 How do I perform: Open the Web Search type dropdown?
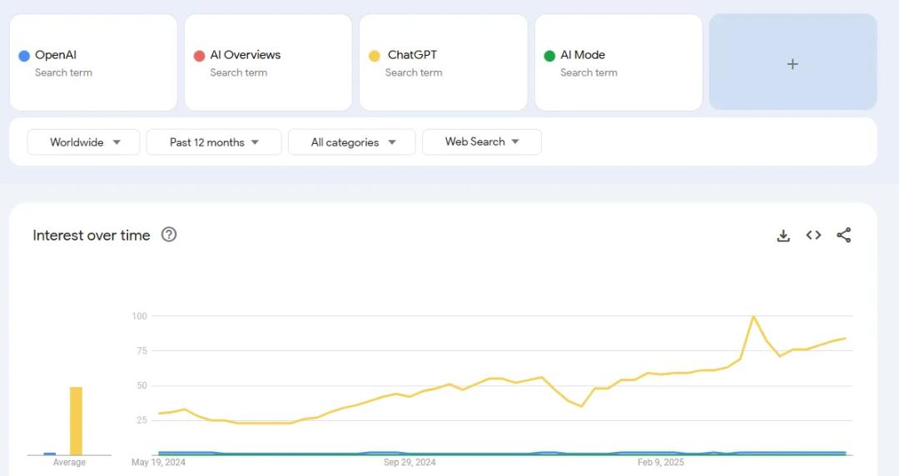click(x=481, y=142)
